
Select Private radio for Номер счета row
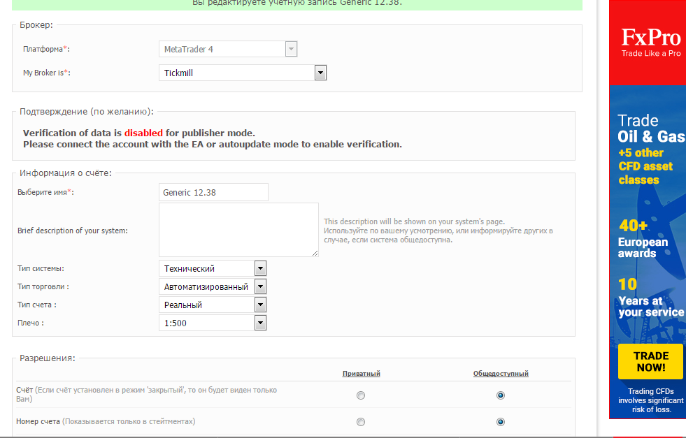(361, 422)
